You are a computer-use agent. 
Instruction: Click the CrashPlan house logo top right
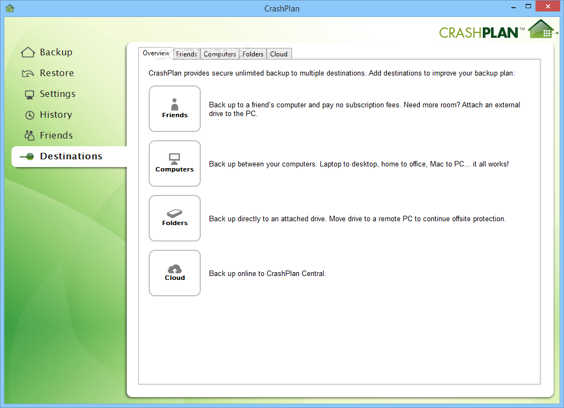click(543, 28)
